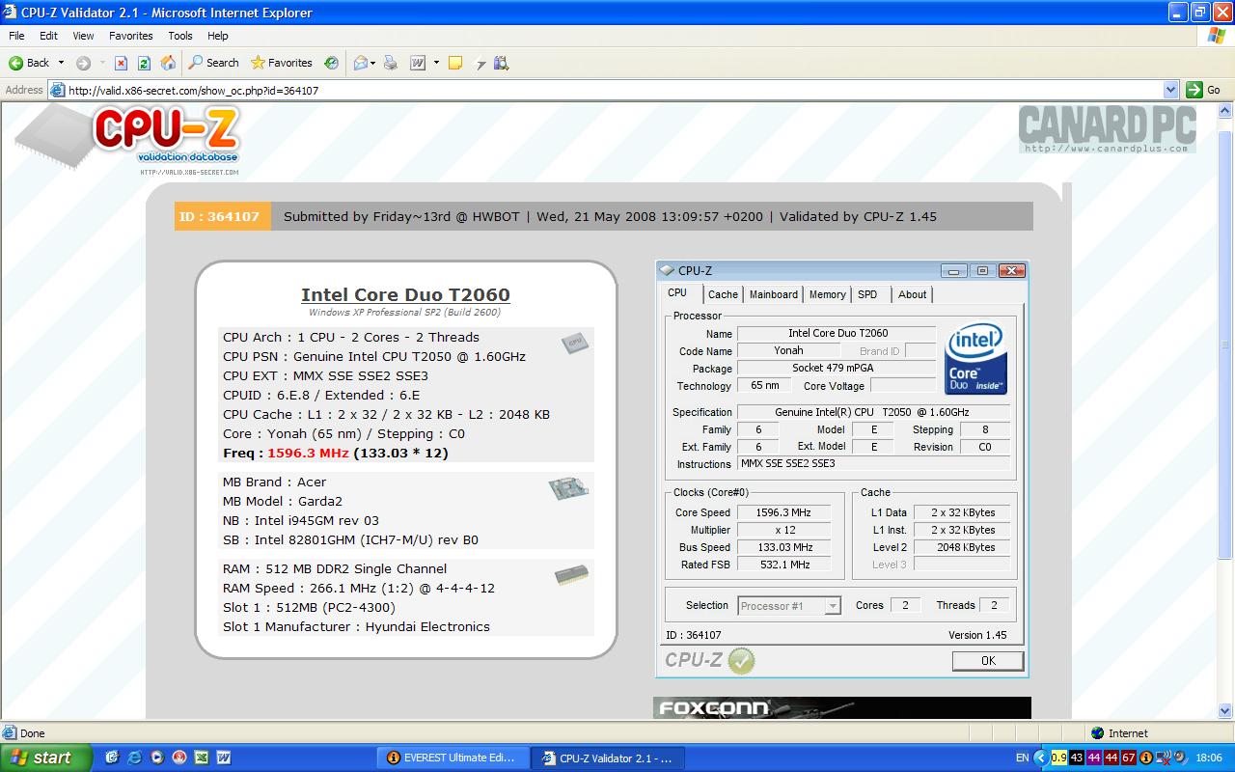1235x772 pixels.
Task: Open the Mail toolbar icon
Action: [x=362, y=63]
